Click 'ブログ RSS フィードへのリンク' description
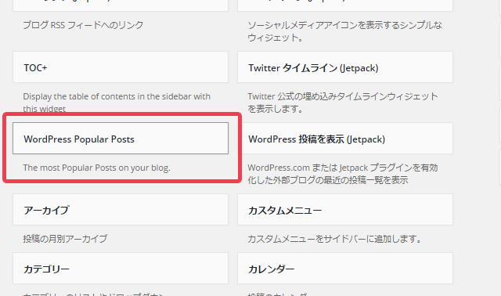 [83, 25]
